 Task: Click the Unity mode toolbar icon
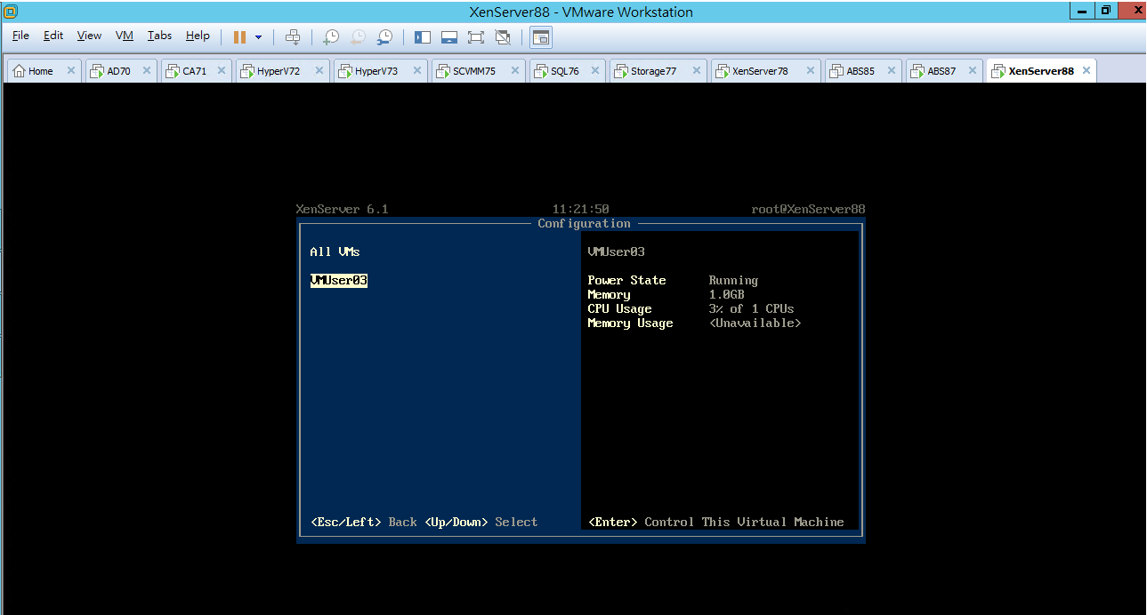coord(503,36)
